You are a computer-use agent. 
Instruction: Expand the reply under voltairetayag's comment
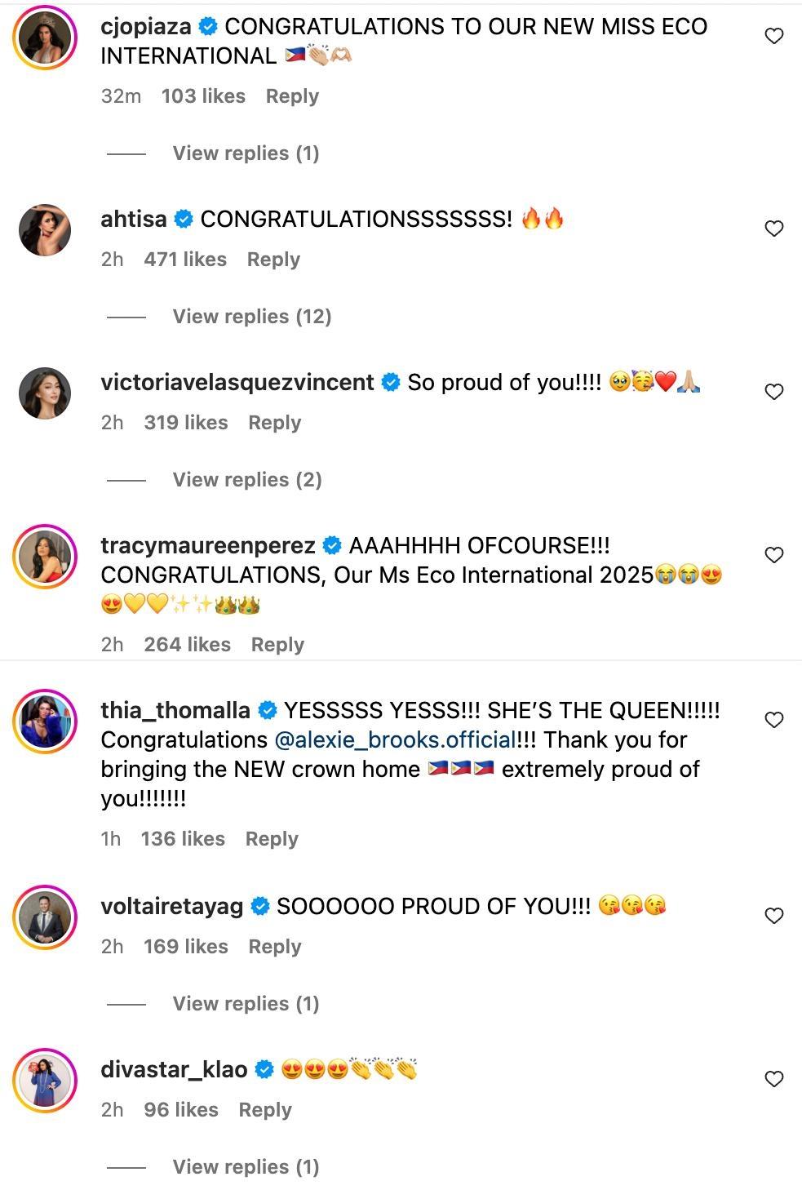coord(245,1004)
